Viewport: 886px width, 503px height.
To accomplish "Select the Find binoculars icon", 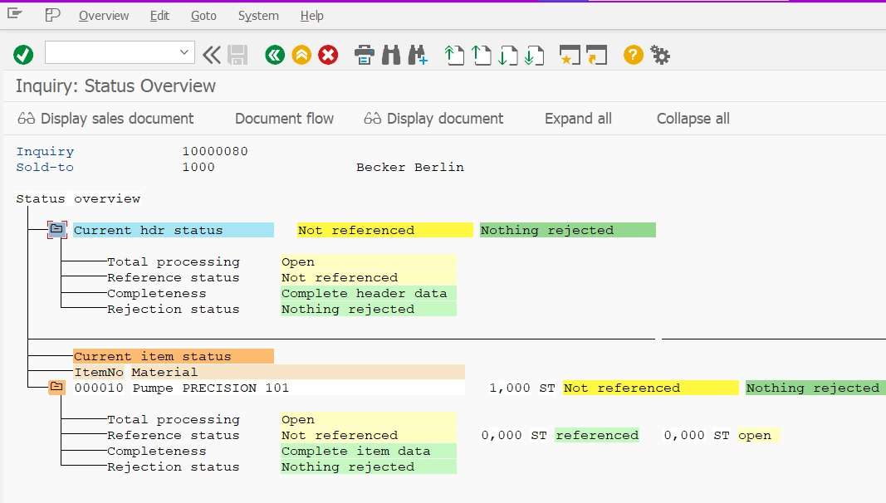I will [x=390, y=55].
